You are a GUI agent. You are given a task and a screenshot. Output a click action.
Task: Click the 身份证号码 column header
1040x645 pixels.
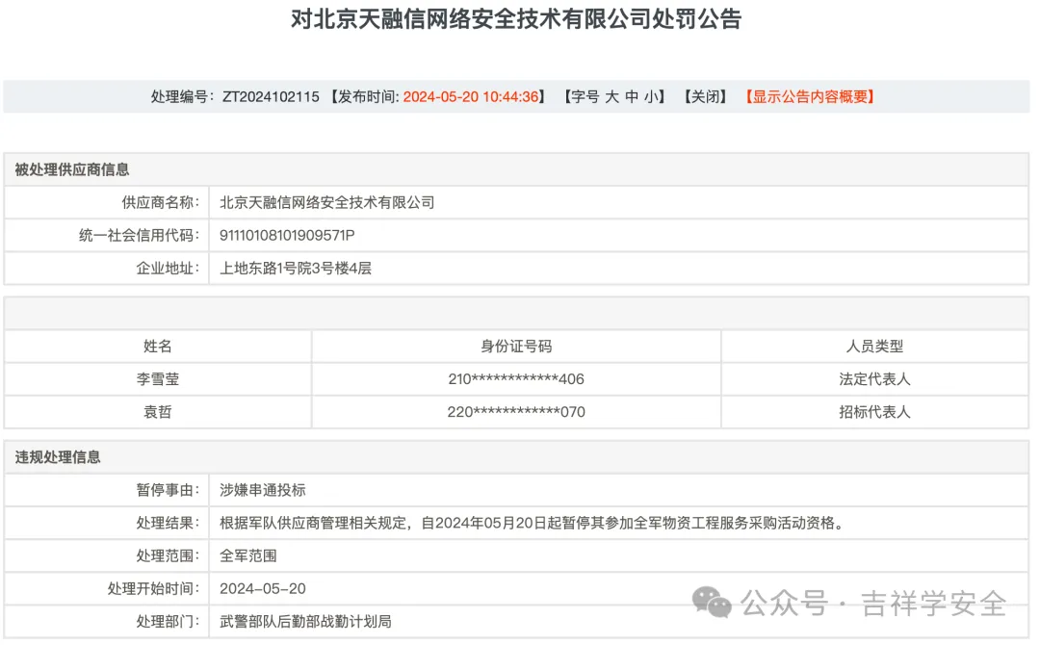tap(516, 346)
